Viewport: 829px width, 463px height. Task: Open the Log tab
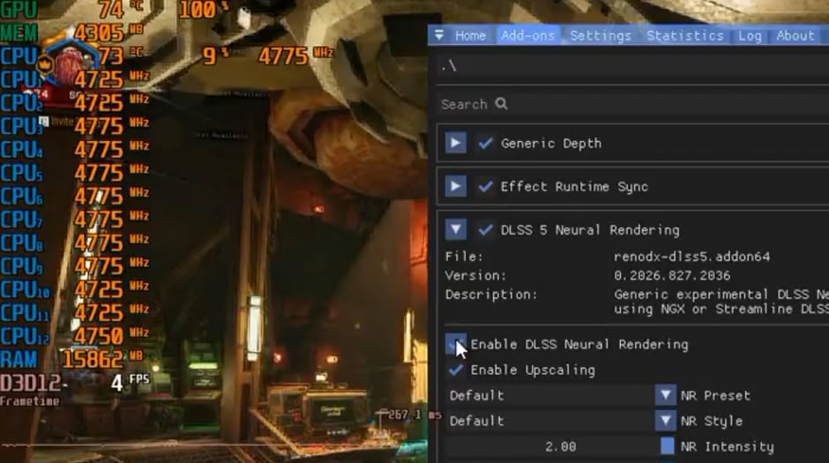(x=750, y=35)
